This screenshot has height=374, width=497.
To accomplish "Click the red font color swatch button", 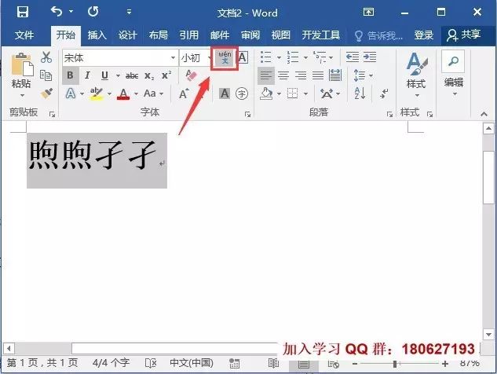I will (122, 93).
